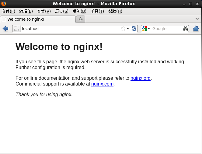Image resolution: width=202 pixels, height=154 pixels.
Task: Open the URL history dropdown arrow
Action: click(128, 29)
